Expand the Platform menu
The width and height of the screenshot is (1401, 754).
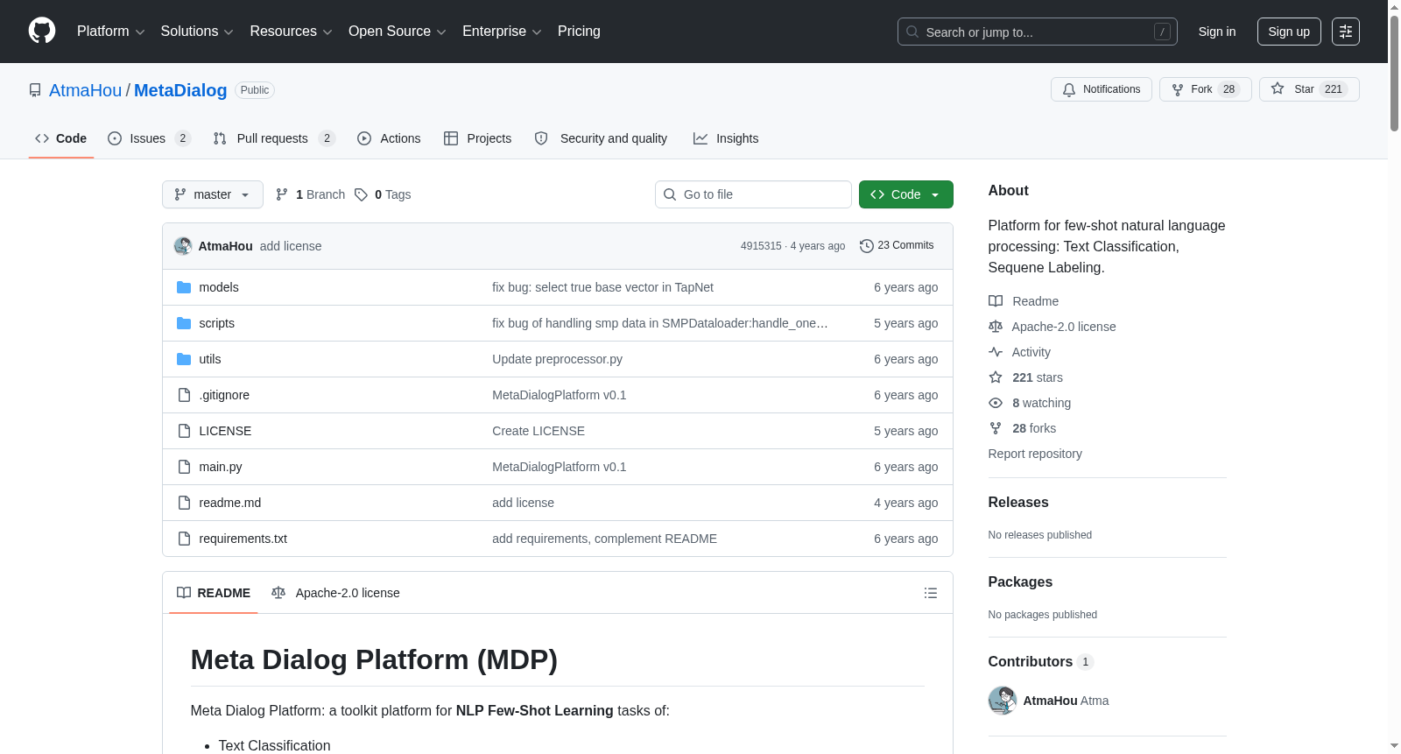pyautogui.click(x=110, y=32)
